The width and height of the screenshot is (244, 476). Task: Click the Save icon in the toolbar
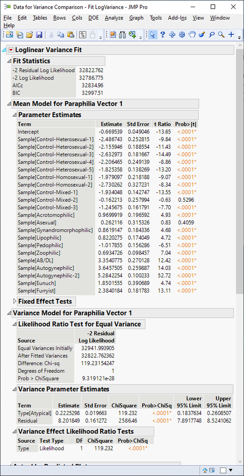click(x=39, y=35)
